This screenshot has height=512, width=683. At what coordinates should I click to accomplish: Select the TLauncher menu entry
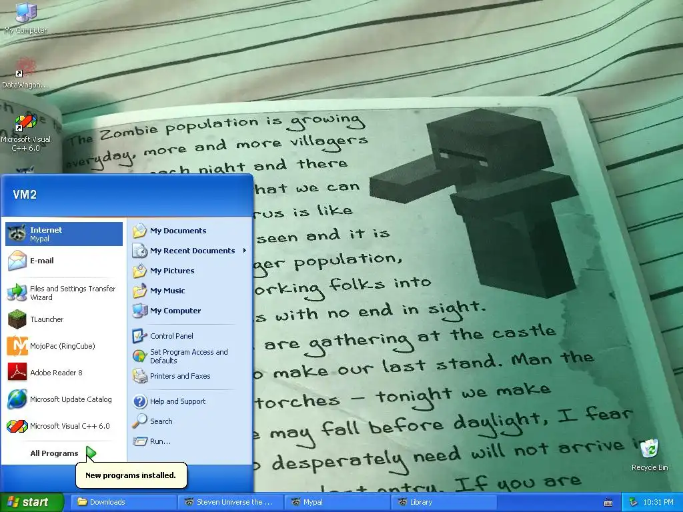[x=64, y=319]
